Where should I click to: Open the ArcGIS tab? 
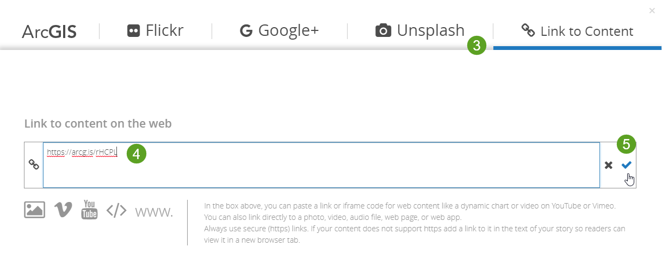[49, 31]
